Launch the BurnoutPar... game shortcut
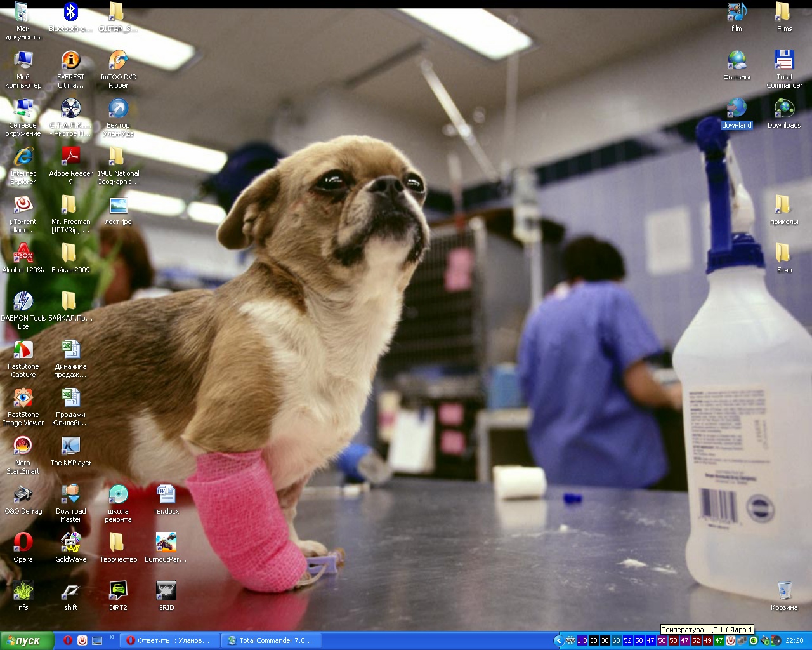 pos(166,548)
